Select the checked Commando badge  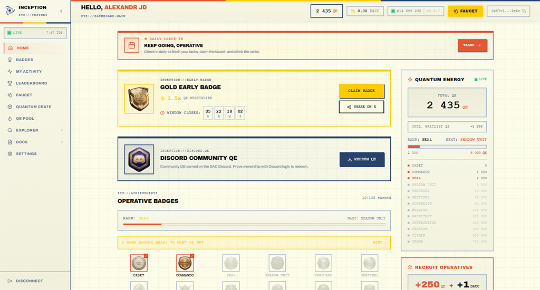point(185,263)
